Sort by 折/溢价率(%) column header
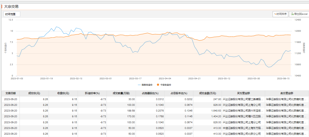This screenshot has height=137, width=309. coord(92,93)
